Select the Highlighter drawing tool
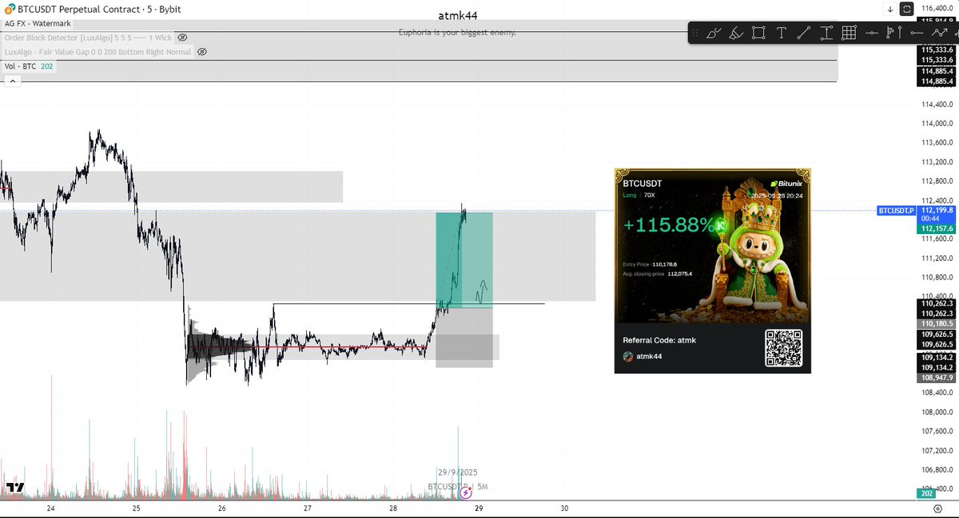The image size is (959, 518). pyautogui.click(x=737, y=33)
